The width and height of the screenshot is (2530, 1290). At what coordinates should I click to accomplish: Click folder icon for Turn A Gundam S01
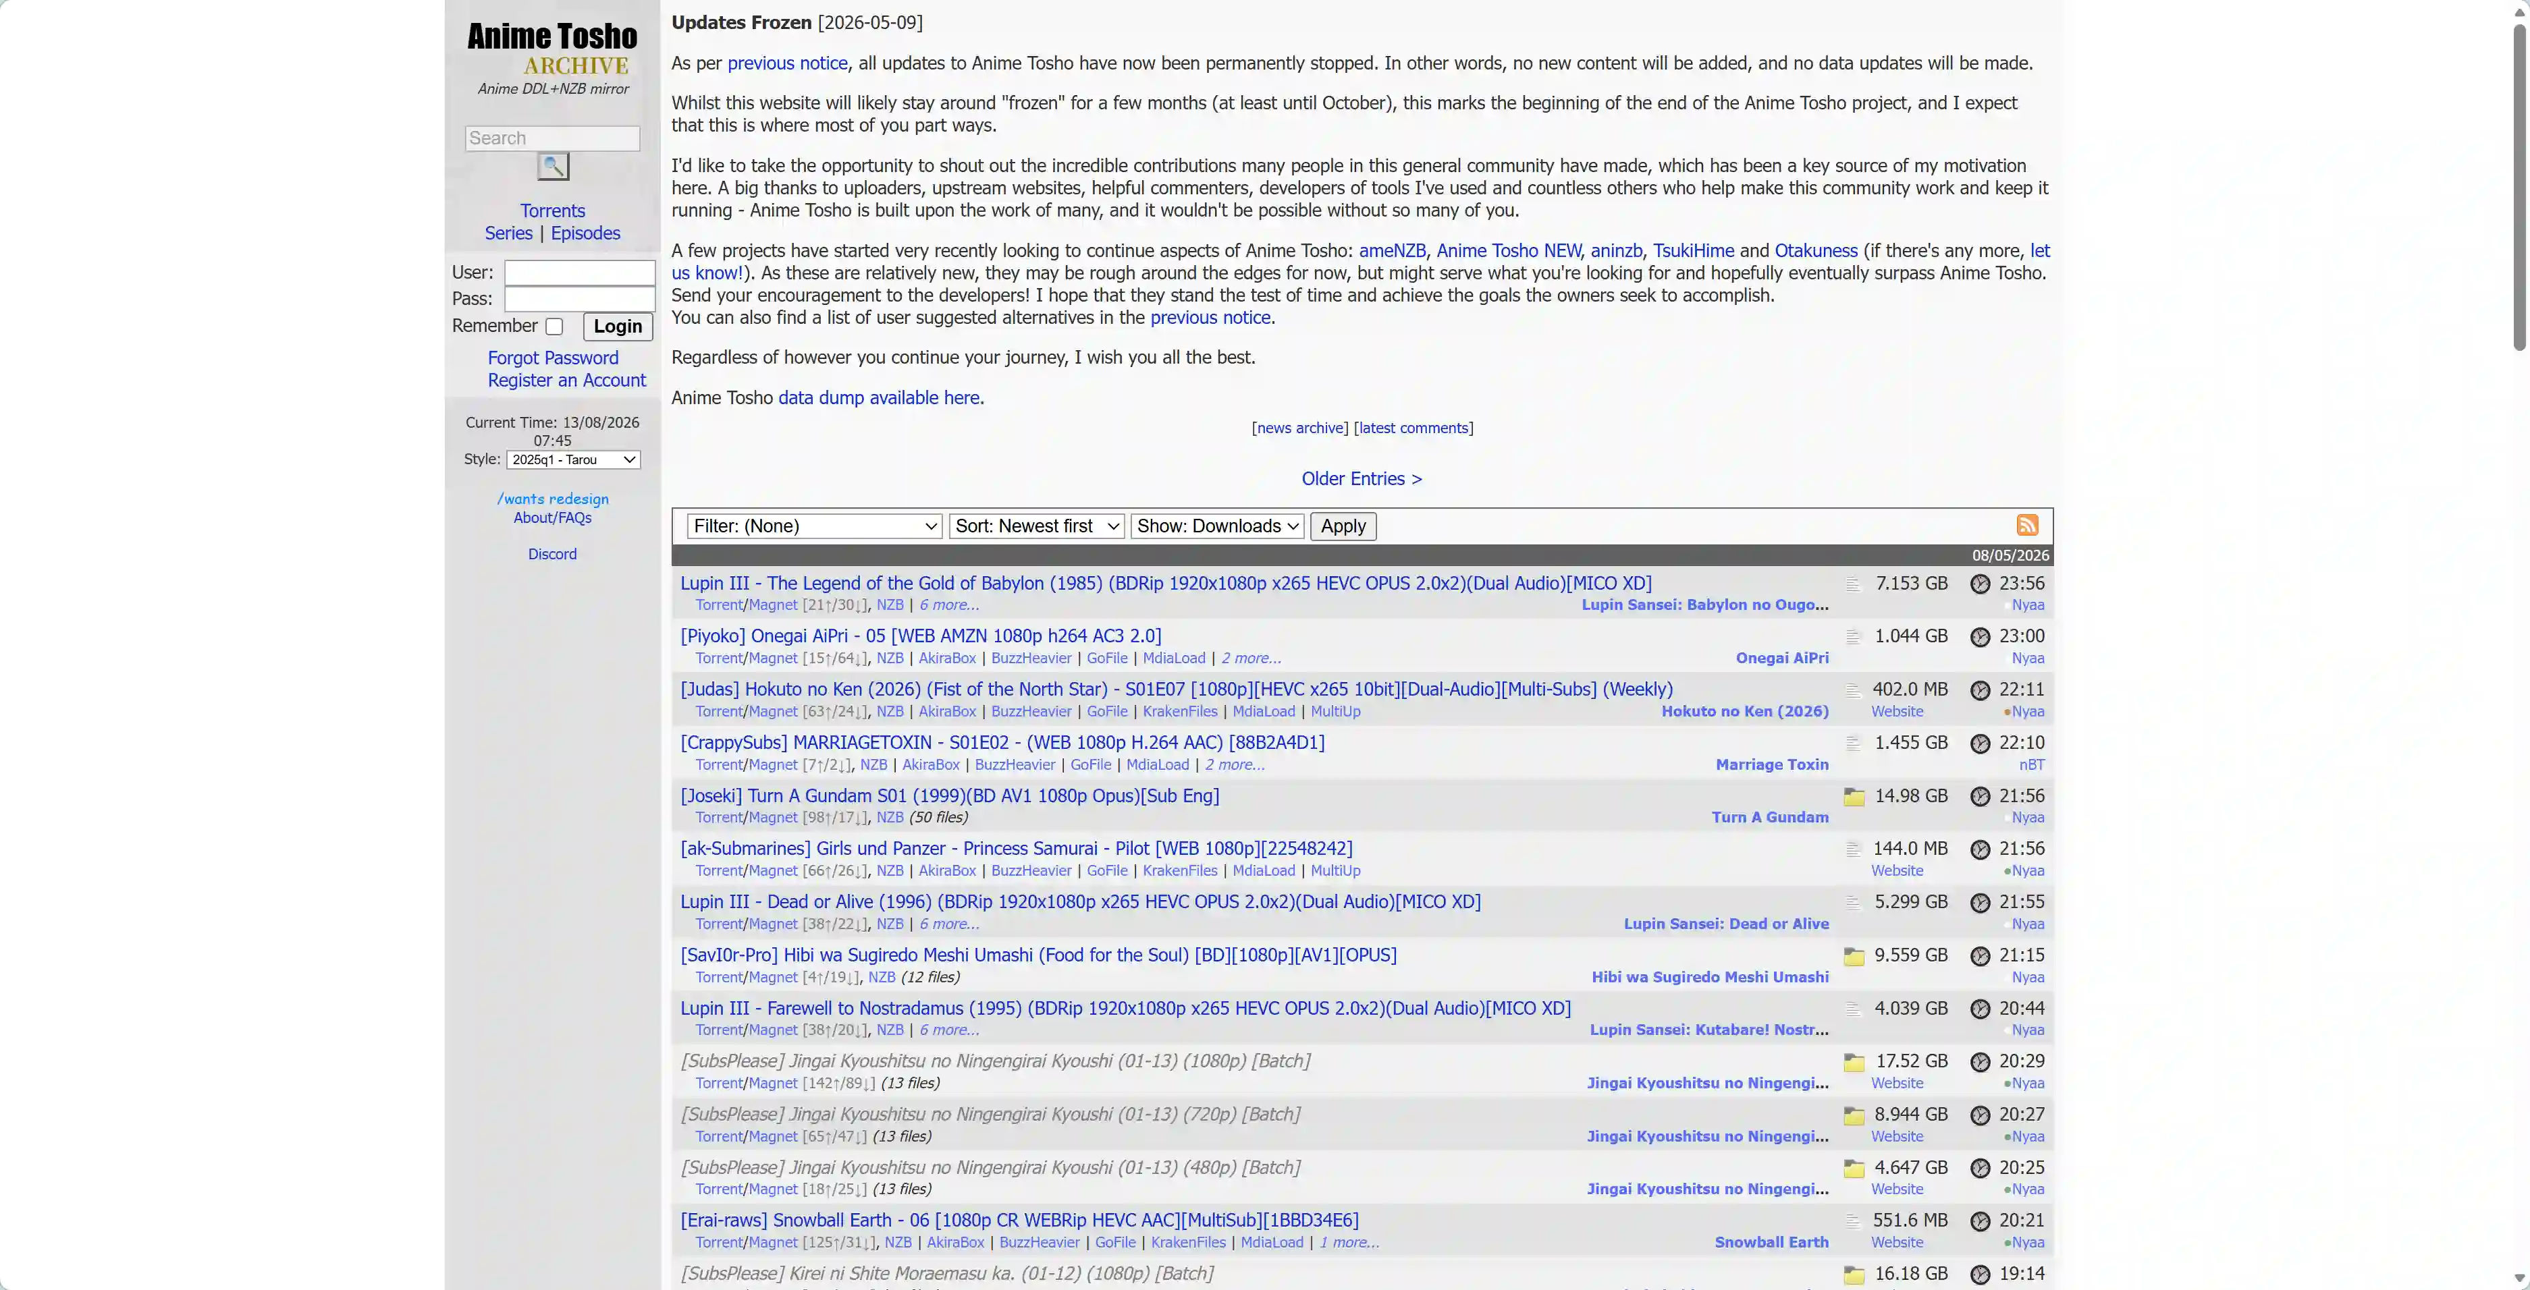point(1854,796)
